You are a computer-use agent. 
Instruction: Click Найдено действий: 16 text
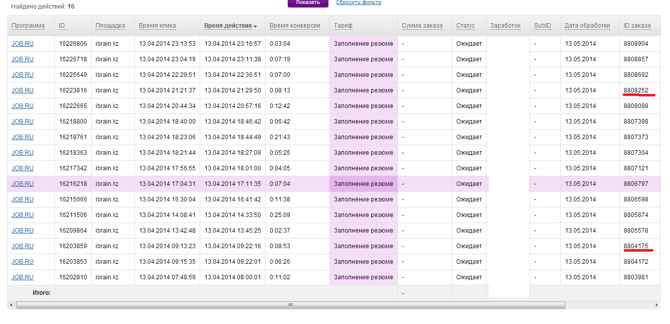tap(43, 7)
